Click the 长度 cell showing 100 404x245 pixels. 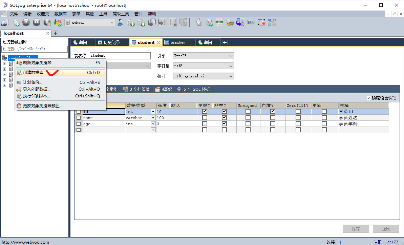(163, 118)
